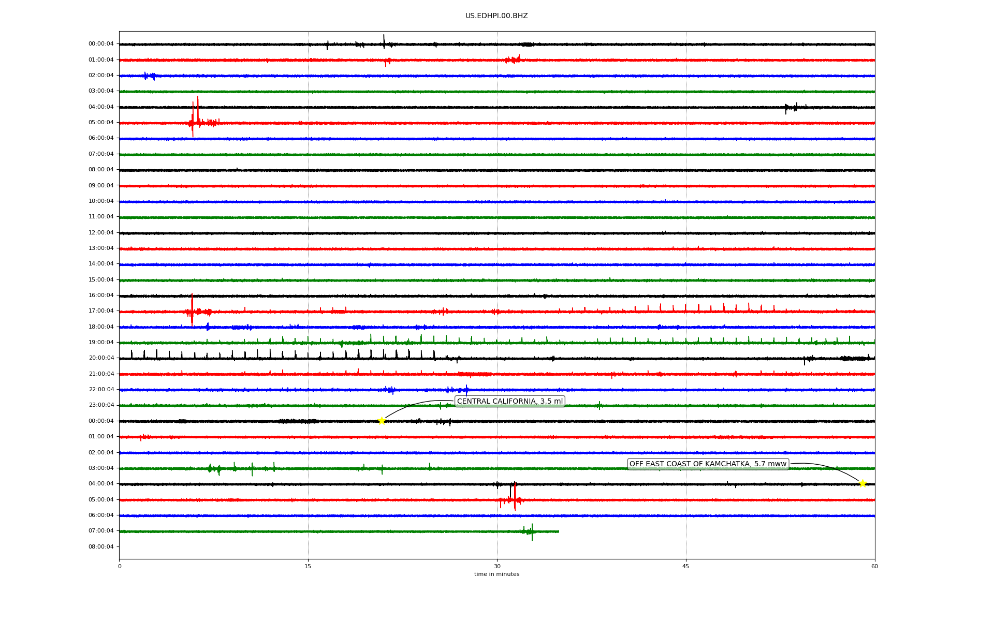Click the 17:00:04 row time label

click(x=101, y=311)
